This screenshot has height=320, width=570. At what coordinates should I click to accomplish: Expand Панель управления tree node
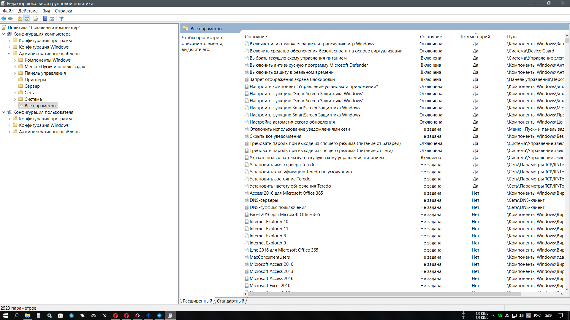15,73
